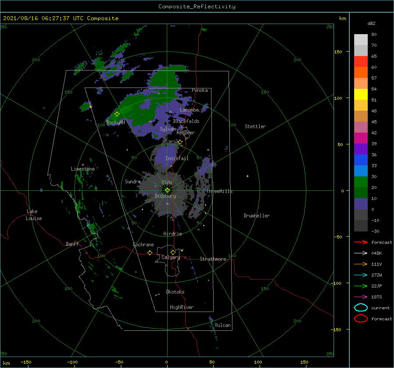Click the cyan 27ZW arrow icon
This screenshot has width=394, height=368.
point(361,275)
